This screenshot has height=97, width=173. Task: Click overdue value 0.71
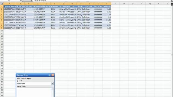[x=107, y=25]
